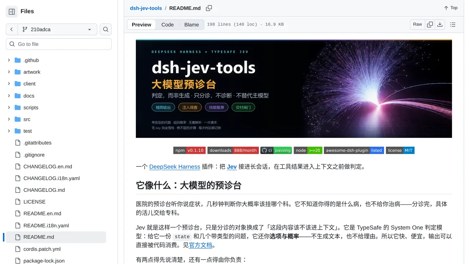Open README.en.md file
Viewport: 470px width, 264px height.
pos(42,213)
